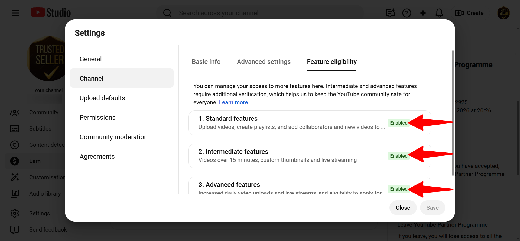Click the Settings dialog vertical scrollbar

click(453, 113)
